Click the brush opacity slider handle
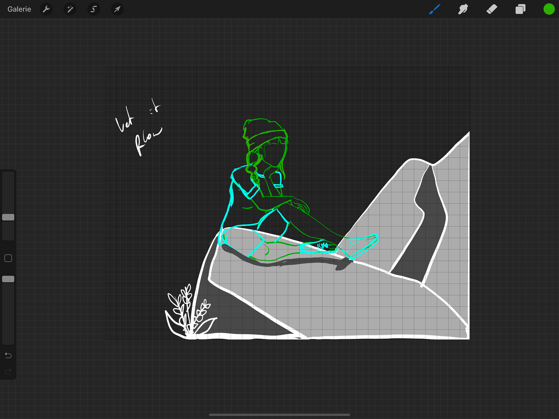 tap(8, 279)
